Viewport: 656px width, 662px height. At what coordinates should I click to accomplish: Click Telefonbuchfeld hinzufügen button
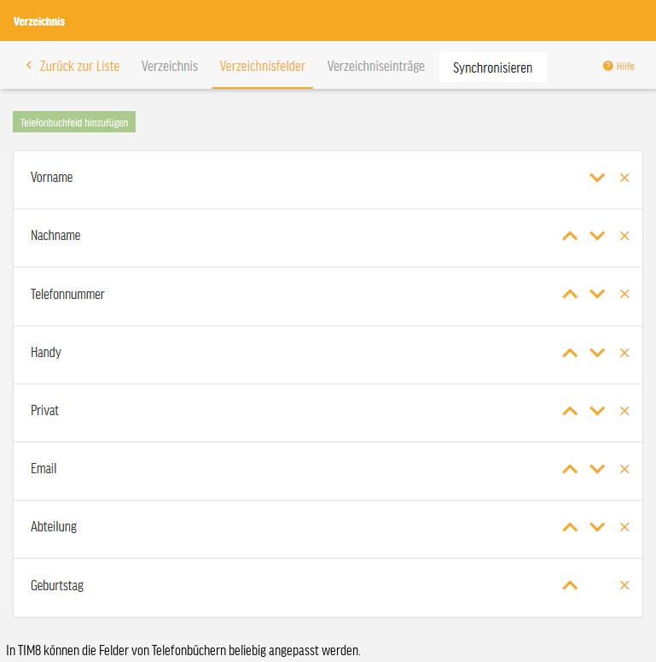(x=74, y=122)
